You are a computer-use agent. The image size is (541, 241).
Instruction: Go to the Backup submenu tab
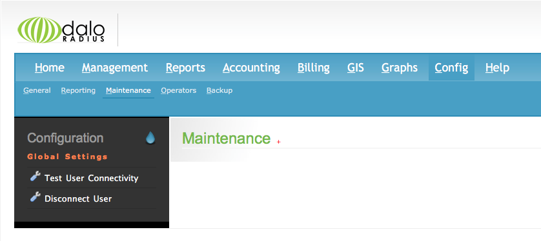click(x=219, y=91)
